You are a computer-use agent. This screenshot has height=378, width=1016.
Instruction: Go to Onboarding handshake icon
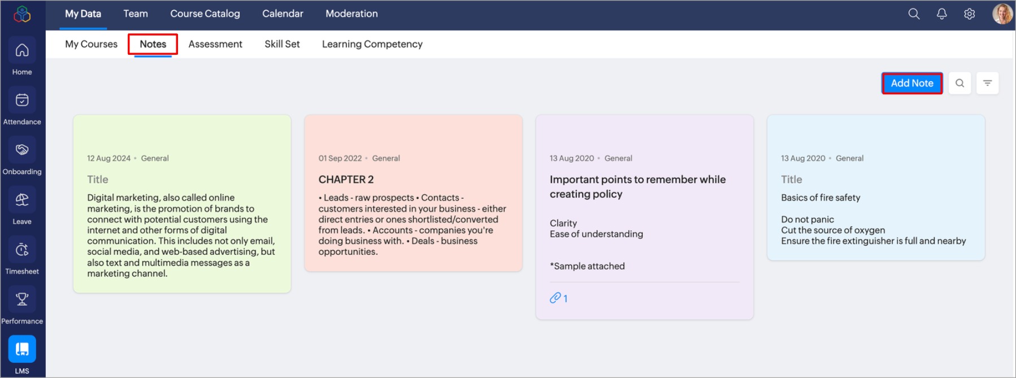click(x=22, y=150)
